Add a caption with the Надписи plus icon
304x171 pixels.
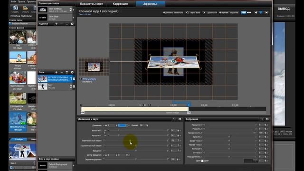tap(56, 24)
